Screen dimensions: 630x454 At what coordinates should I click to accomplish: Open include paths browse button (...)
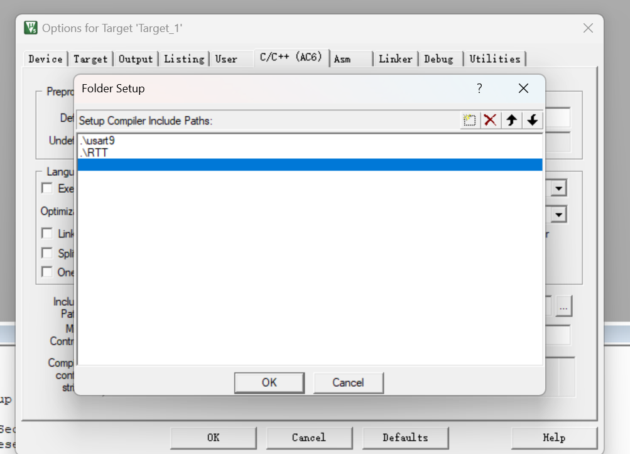[x=563, y=307]
